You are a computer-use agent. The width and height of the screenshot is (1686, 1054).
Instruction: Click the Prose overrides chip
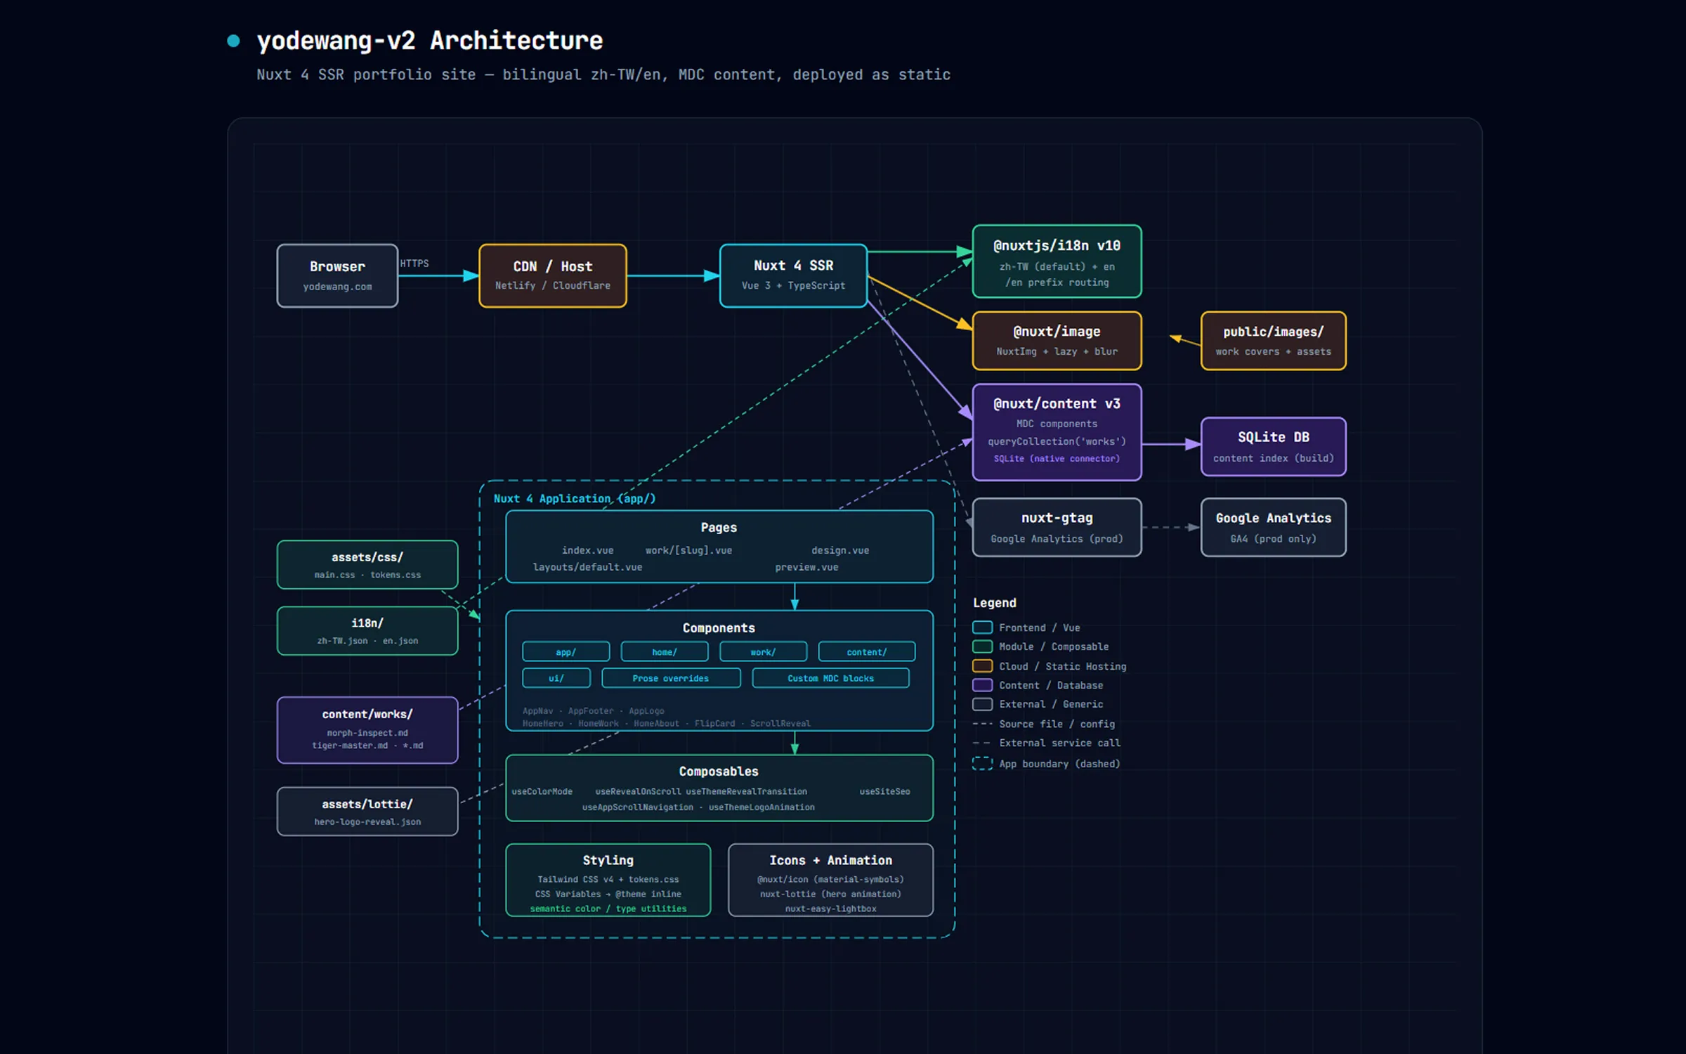(x=670, y=678)
